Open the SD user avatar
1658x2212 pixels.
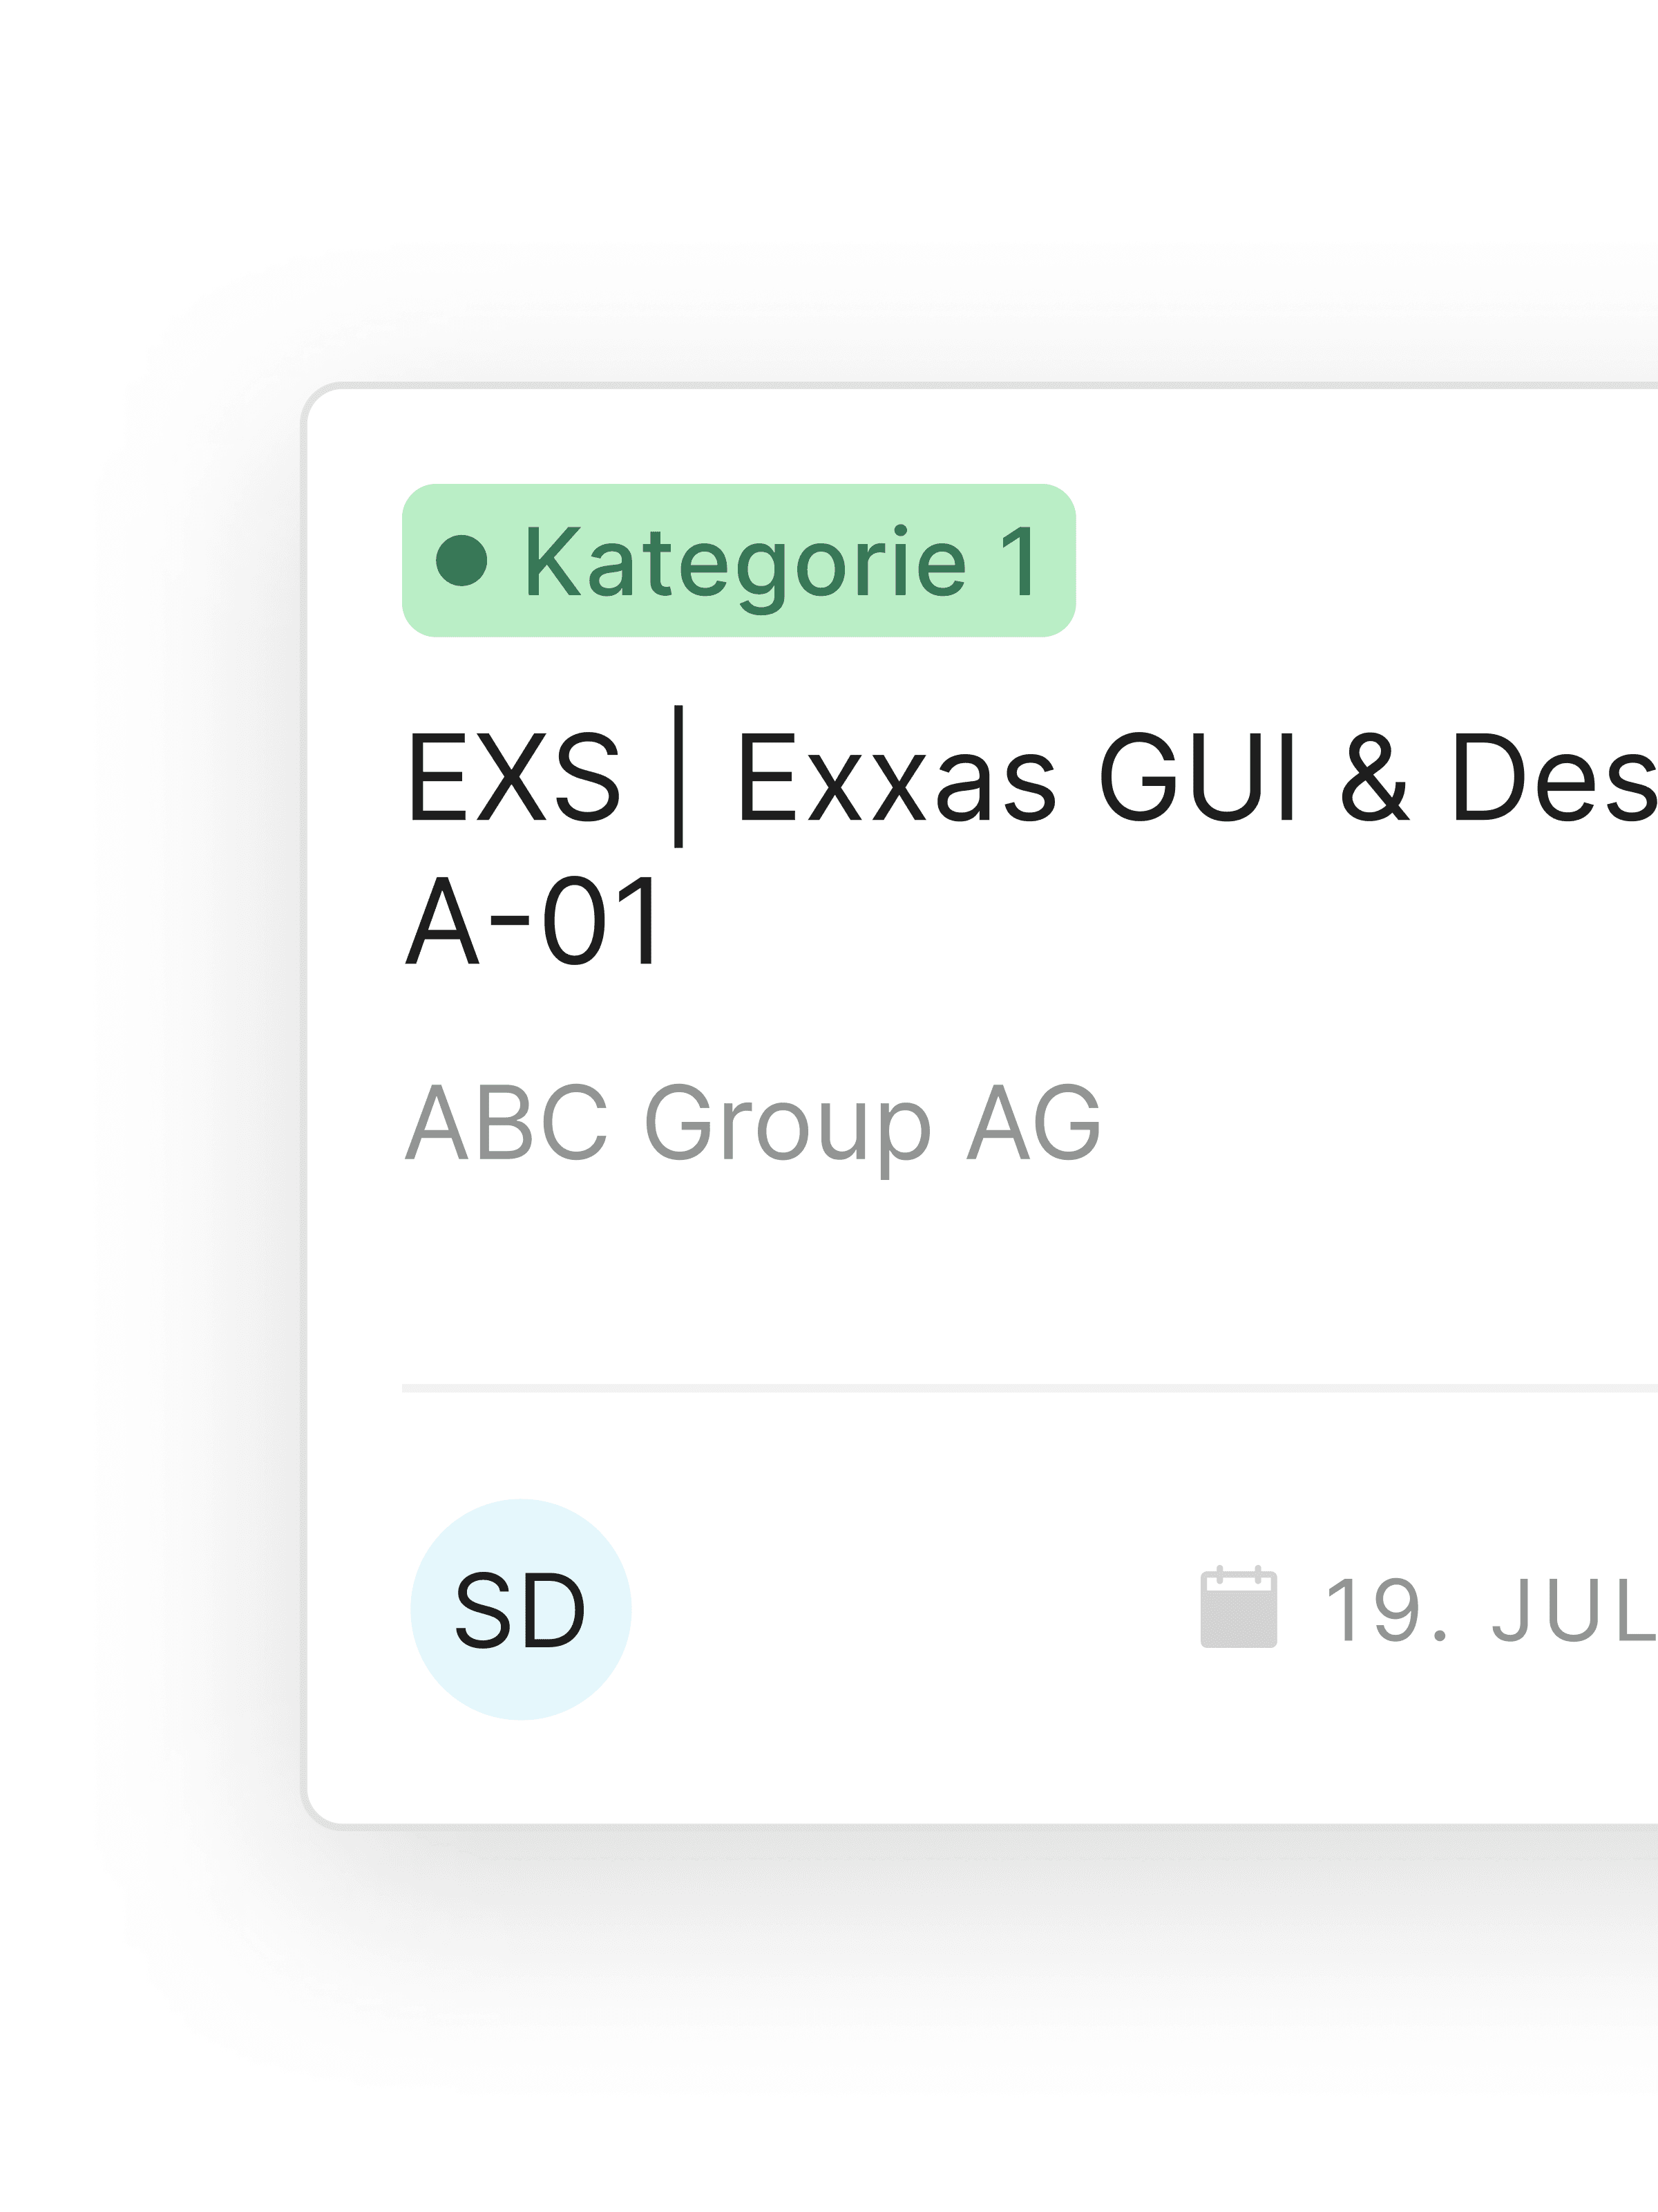[521, 1609]
